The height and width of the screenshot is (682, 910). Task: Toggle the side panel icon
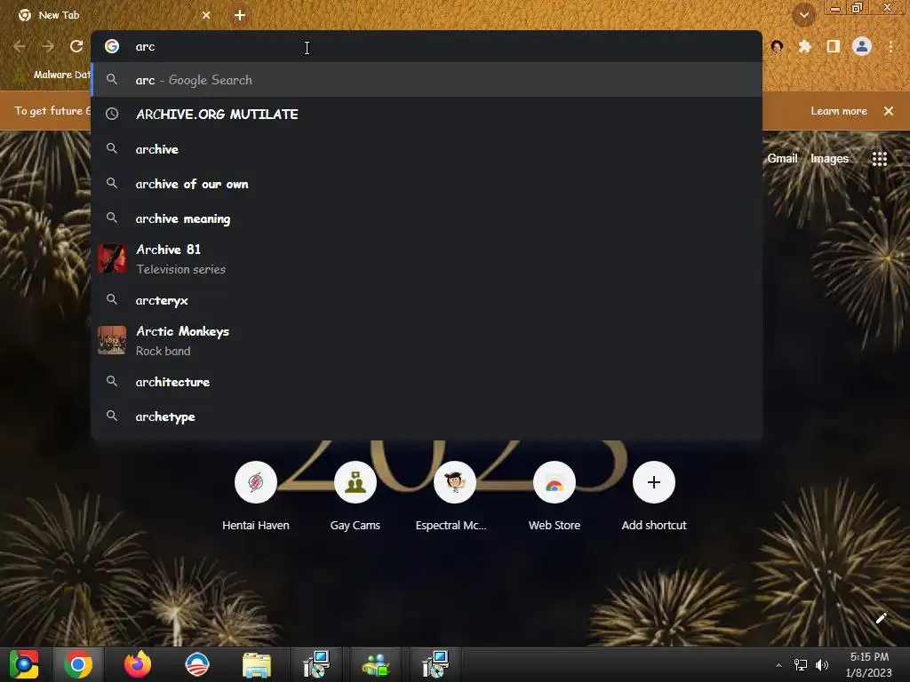834,46
